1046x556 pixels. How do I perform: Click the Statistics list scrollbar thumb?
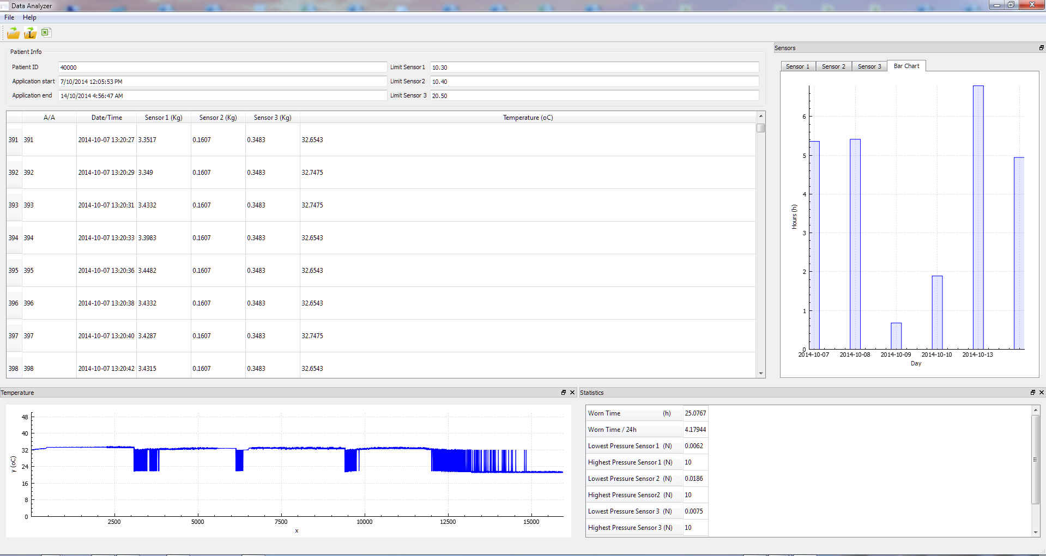click(1036, 460)
